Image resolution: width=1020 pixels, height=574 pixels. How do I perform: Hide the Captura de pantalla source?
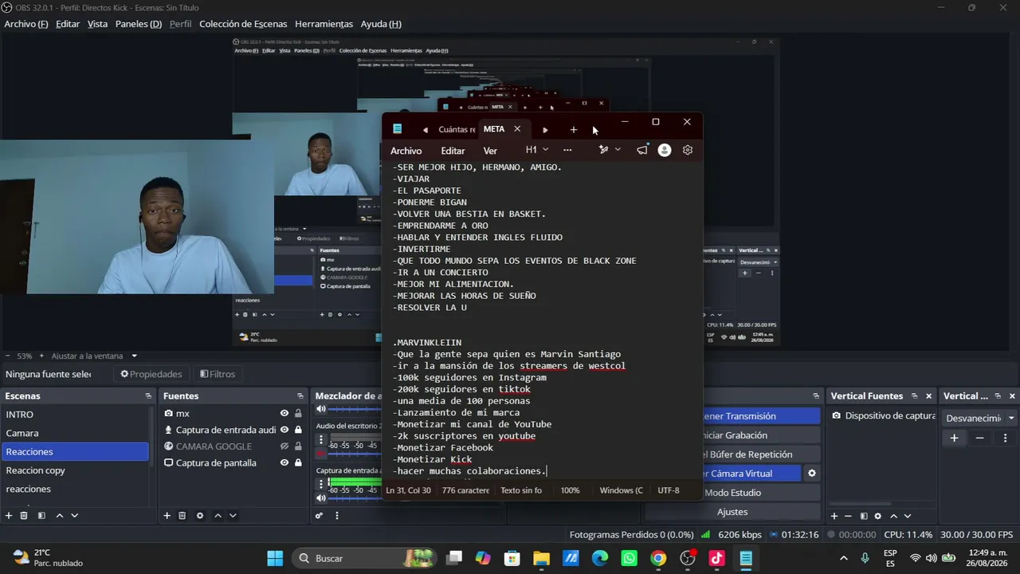pyautogui.click(x=284, y=462)
